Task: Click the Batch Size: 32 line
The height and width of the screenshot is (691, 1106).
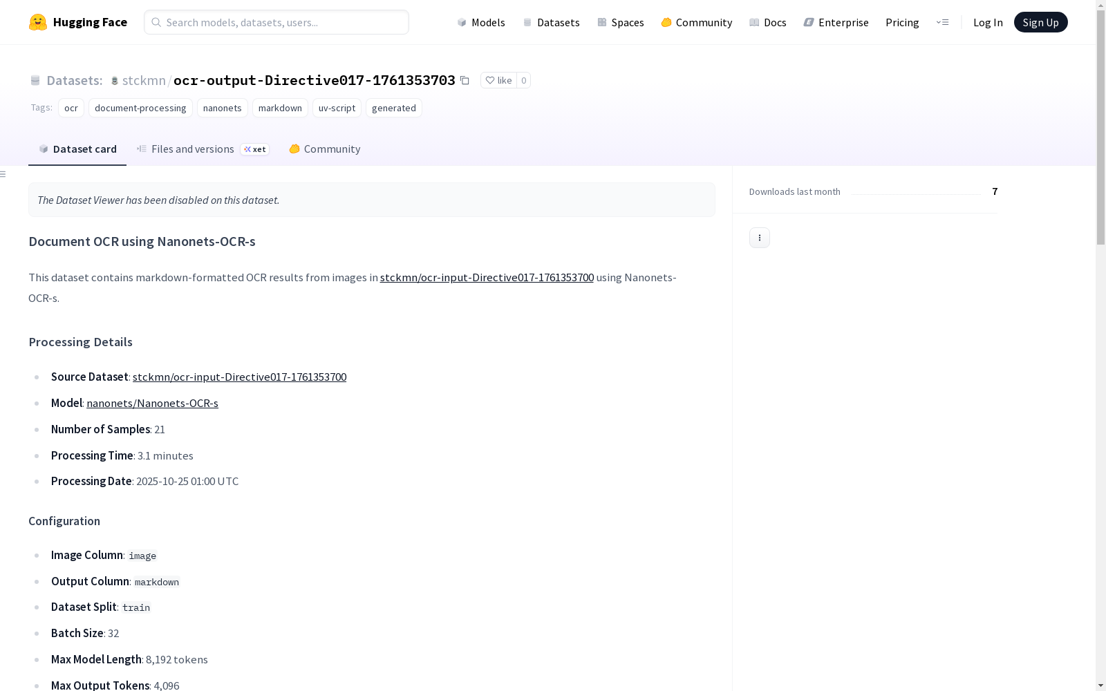Action: pyautogui.click(x=85, y=634)
